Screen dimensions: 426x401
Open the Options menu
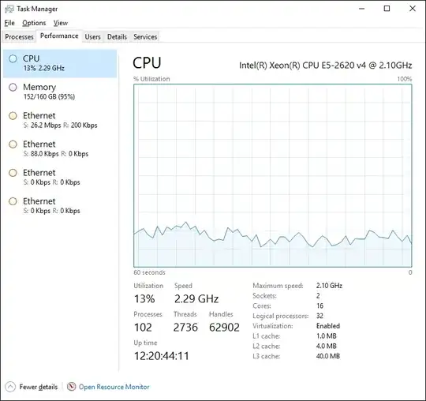34,23
